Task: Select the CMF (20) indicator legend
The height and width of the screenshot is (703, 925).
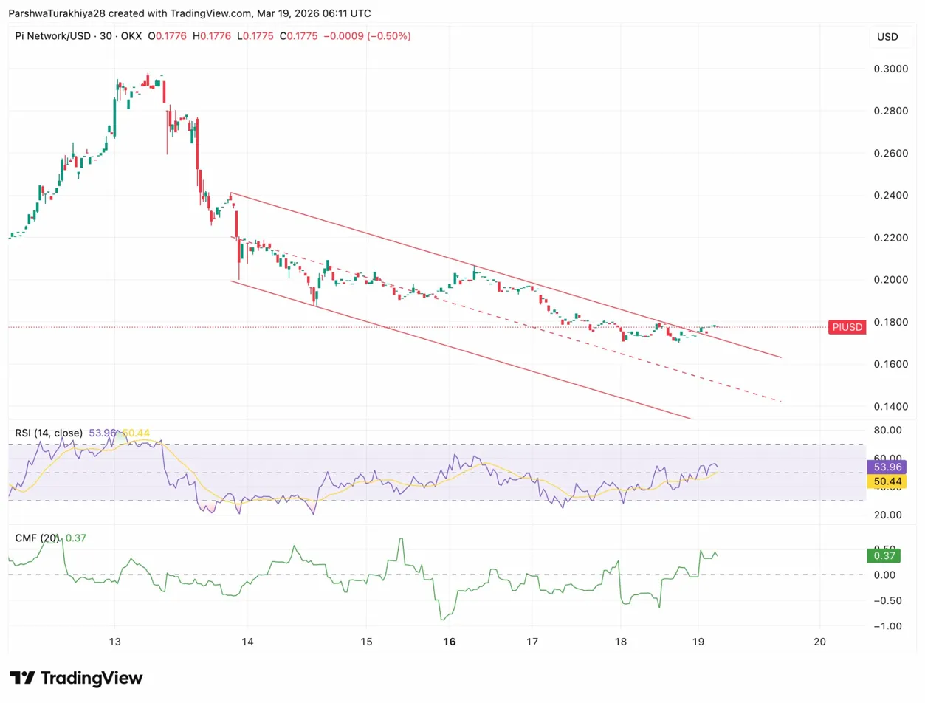Action: [x=38, y=538]
